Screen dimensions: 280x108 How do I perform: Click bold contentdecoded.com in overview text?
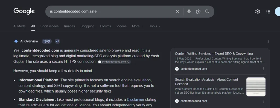[40, 50]
